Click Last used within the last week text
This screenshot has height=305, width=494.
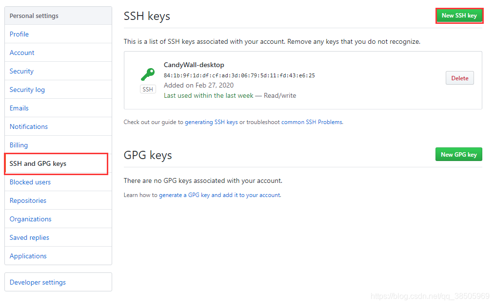point(208,95)
